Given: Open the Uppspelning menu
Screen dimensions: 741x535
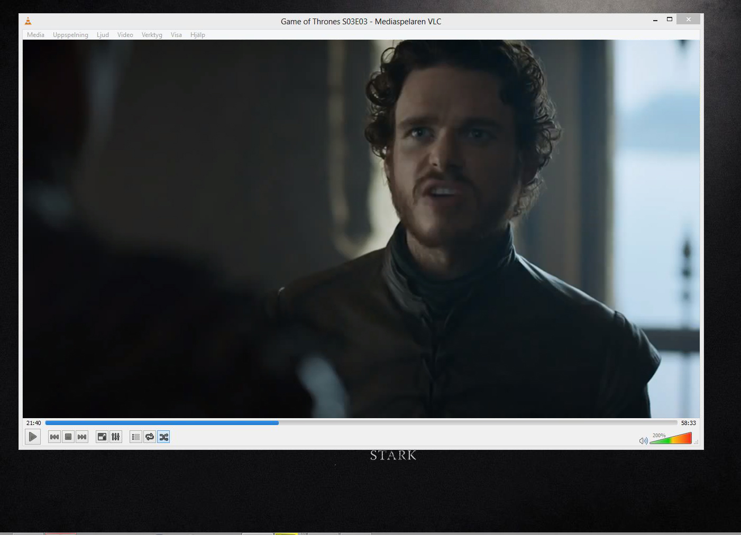Looking at the screenshot, I should [x=70, y=34].
